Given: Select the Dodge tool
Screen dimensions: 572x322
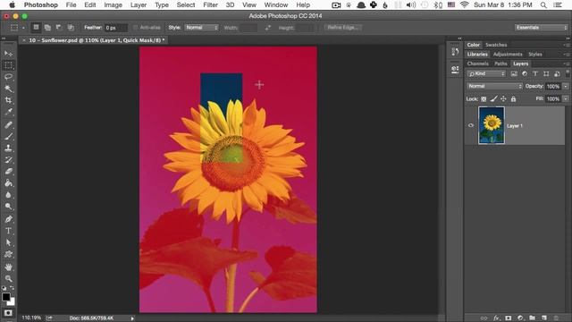Looking at the screenshot, I should (x=8, y=207).
